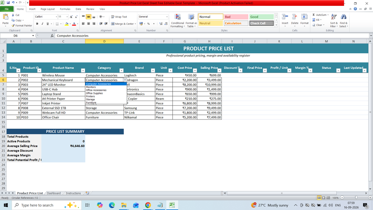Toggle center text alignment
Screen dimensions: 373x210
pos(89,24)
